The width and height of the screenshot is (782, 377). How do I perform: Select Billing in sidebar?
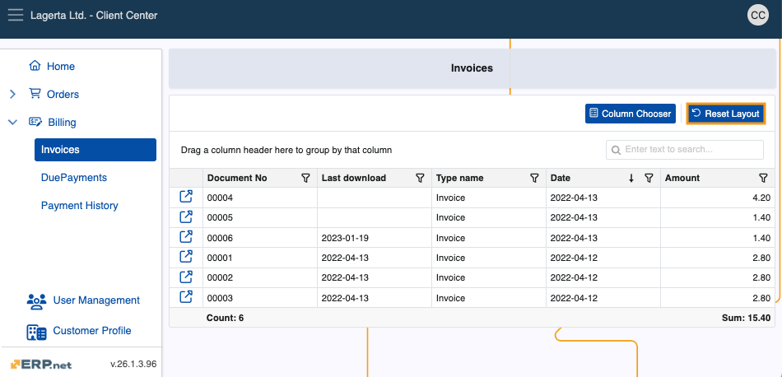[62, 122]
